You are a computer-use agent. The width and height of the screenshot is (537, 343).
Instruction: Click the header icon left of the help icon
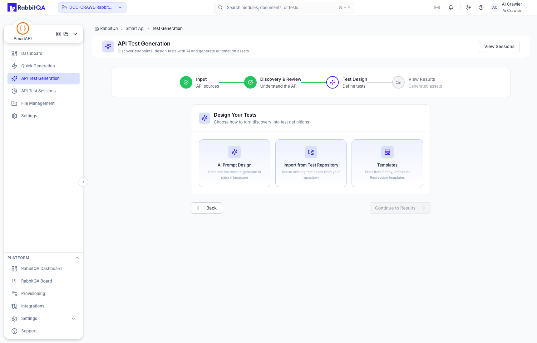(469, 7)
